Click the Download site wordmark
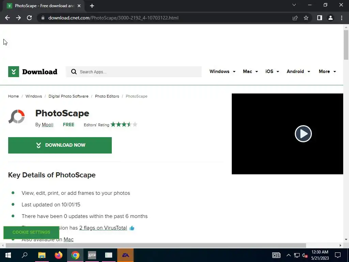 click(x=40, y=72)
